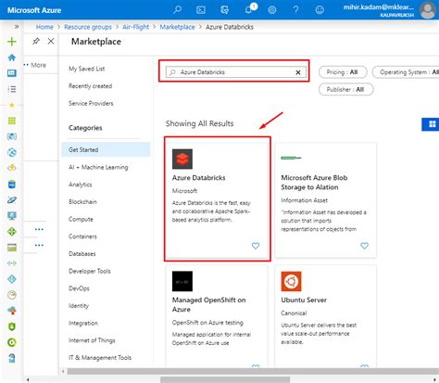The image size is (439, 383).
Task: Open Monitor gauge icon in sidebar
Action: click(x=12, y=295)
